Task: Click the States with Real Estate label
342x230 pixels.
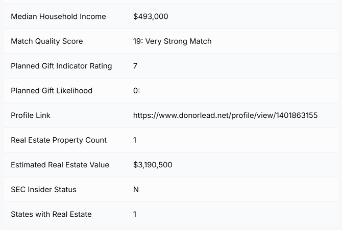Action: point(51,214)
